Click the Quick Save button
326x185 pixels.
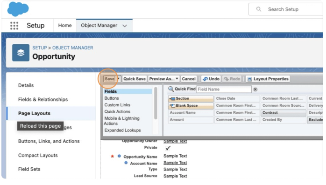pos(135,79)
